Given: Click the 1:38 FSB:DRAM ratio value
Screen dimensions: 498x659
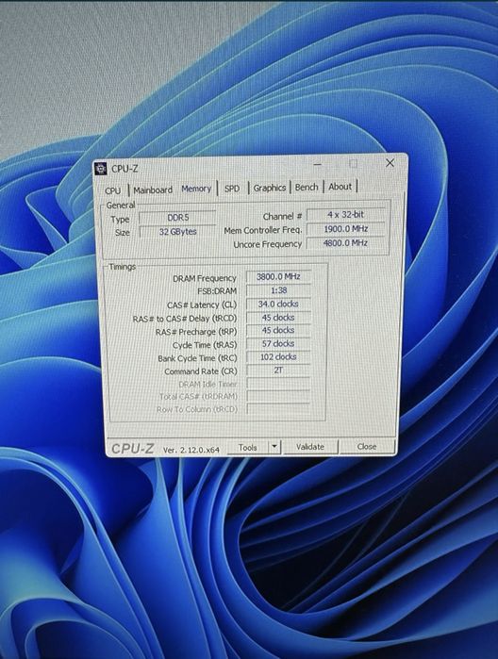Looking at the screenshot, I should (278, 290).
